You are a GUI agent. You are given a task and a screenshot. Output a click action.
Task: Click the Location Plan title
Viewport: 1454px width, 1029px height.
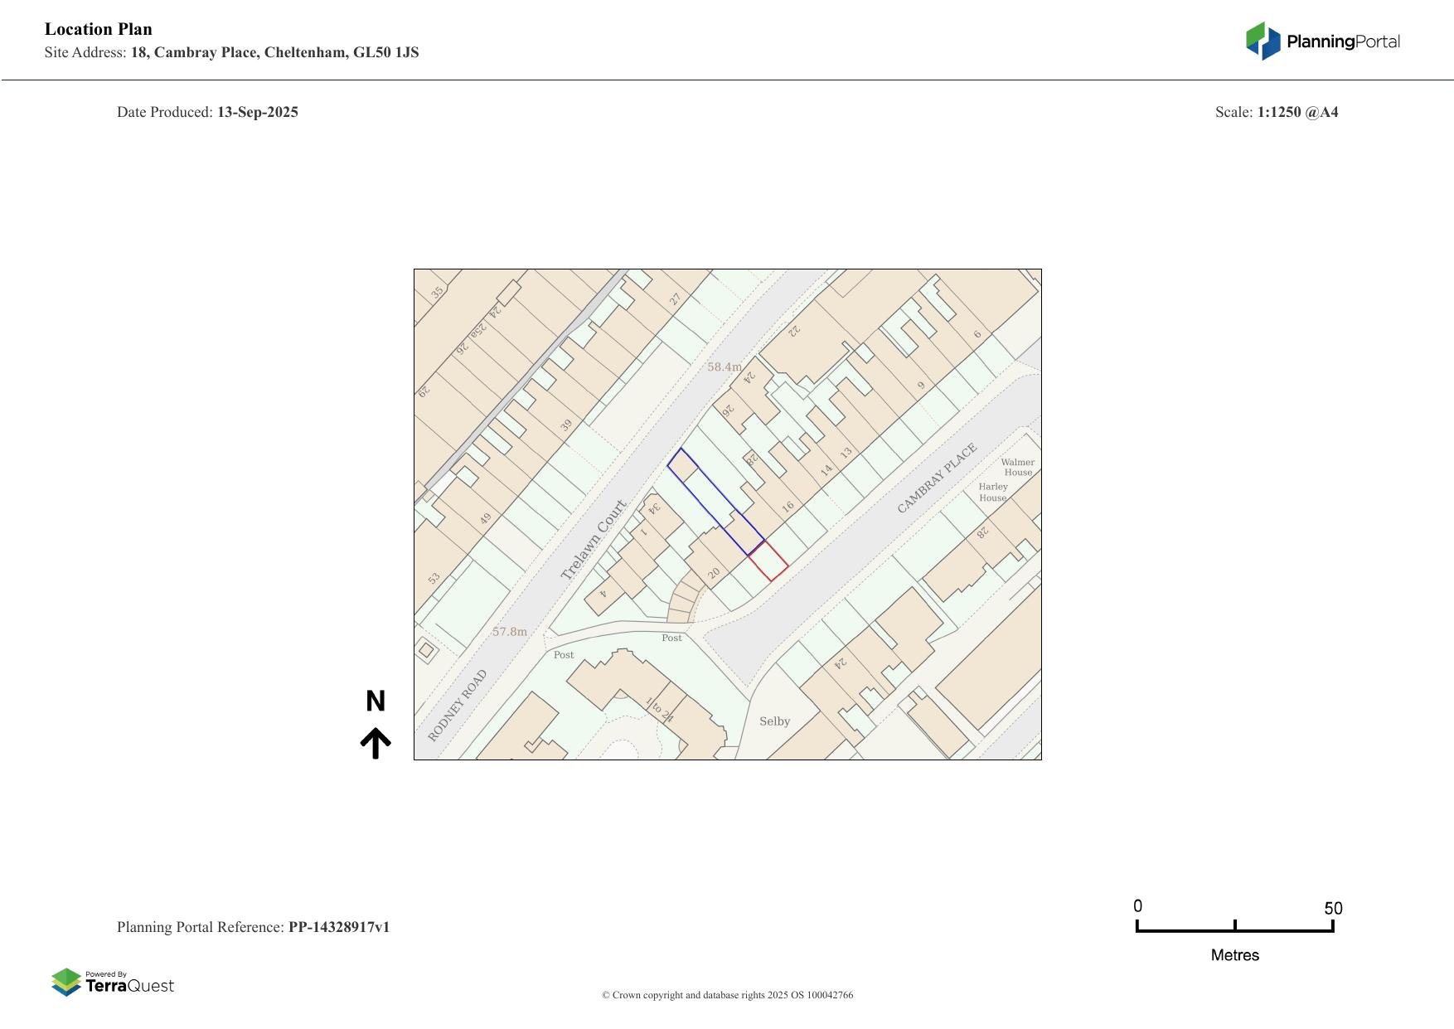tap(99, 29)
